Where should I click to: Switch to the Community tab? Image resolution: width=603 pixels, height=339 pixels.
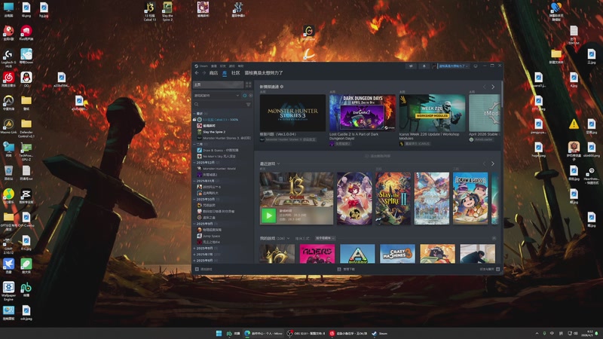pos(235,73)
